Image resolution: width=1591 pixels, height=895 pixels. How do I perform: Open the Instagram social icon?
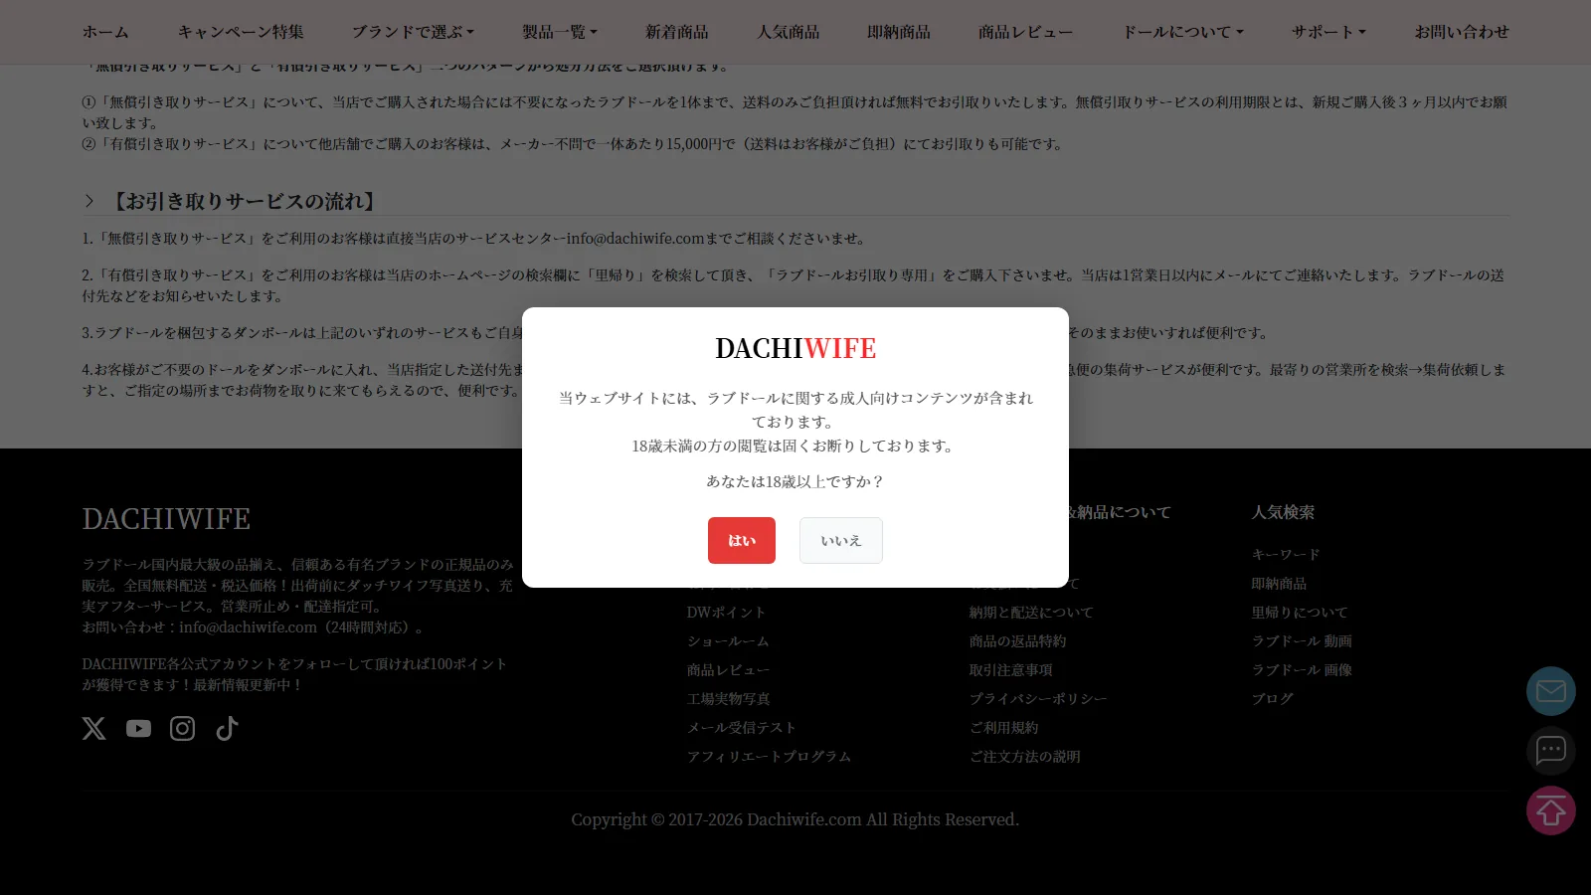(183, 729)
